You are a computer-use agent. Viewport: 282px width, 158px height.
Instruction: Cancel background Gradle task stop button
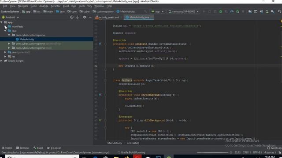pyautogui.click(x=231, y=152)
